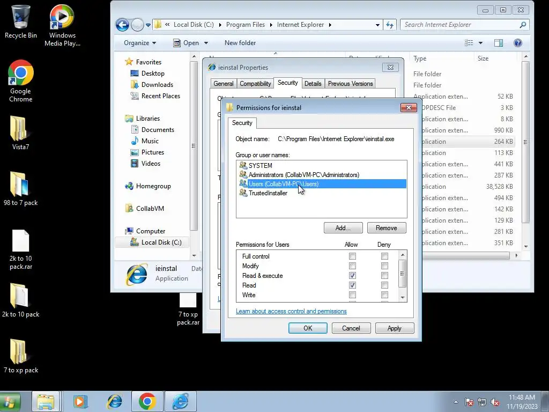Switch to the General tab
The image size is (549, 412).
coord(224,84)
